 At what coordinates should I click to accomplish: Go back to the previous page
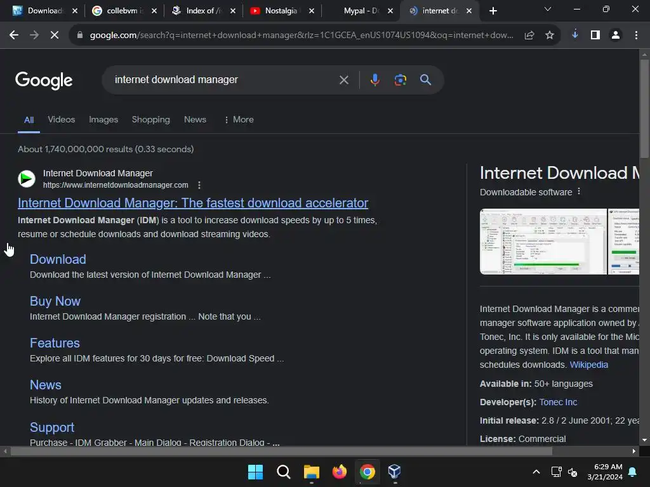(14, 36)
